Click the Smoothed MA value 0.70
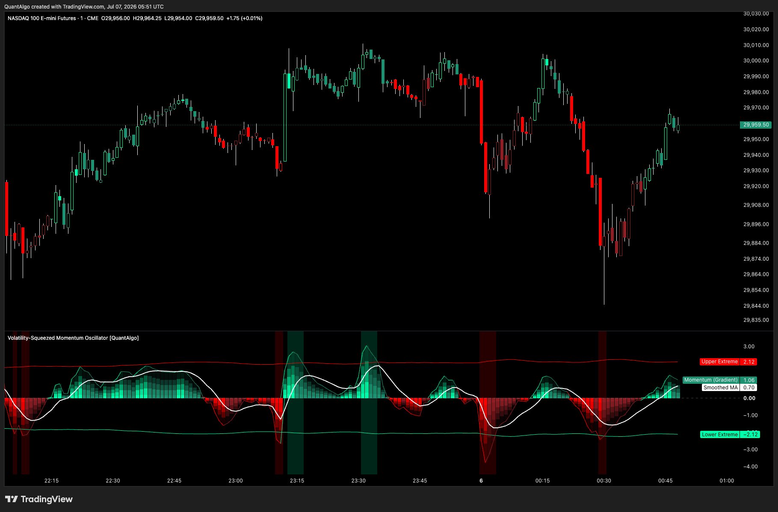Viewport: 778px width, 512px height. point(749,388)
